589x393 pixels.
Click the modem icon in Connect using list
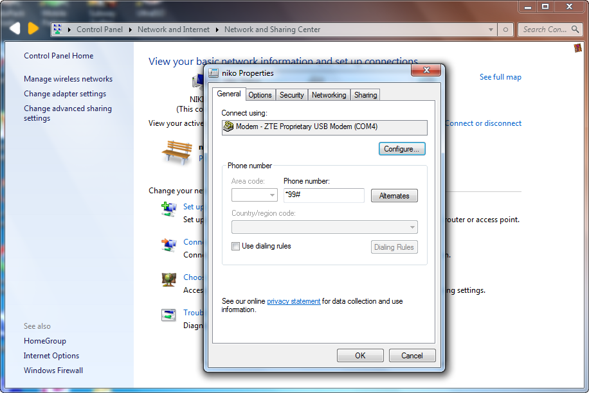[228, 127]
